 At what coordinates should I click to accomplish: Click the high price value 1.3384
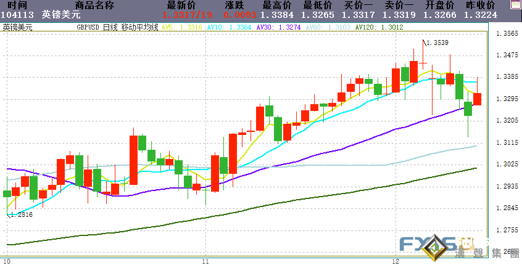277,15
